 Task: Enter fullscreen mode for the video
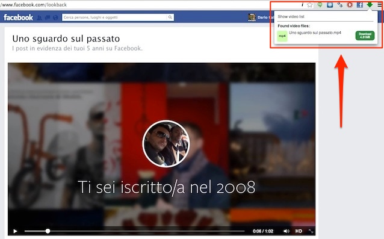tap(311, 231)
